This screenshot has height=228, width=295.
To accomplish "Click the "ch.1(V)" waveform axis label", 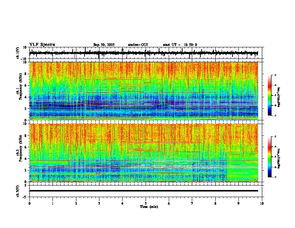I will click(18, 53).
